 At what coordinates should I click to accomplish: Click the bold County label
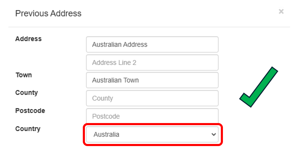coord(27,93)
